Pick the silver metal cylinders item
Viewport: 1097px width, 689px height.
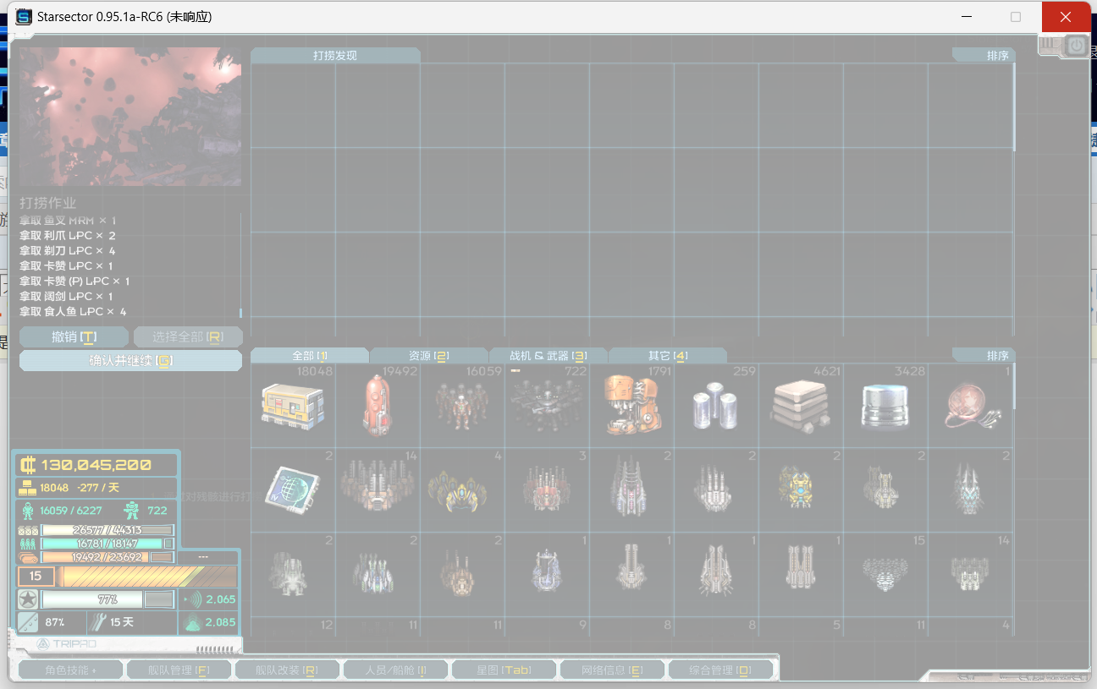[x=716, y=407]
